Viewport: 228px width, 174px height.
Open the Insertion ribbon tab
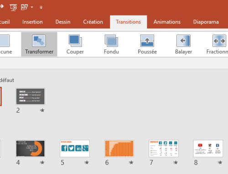click(32, 22)
